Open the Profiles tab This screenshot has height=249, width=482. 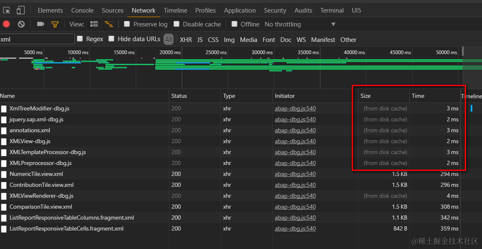205,10
